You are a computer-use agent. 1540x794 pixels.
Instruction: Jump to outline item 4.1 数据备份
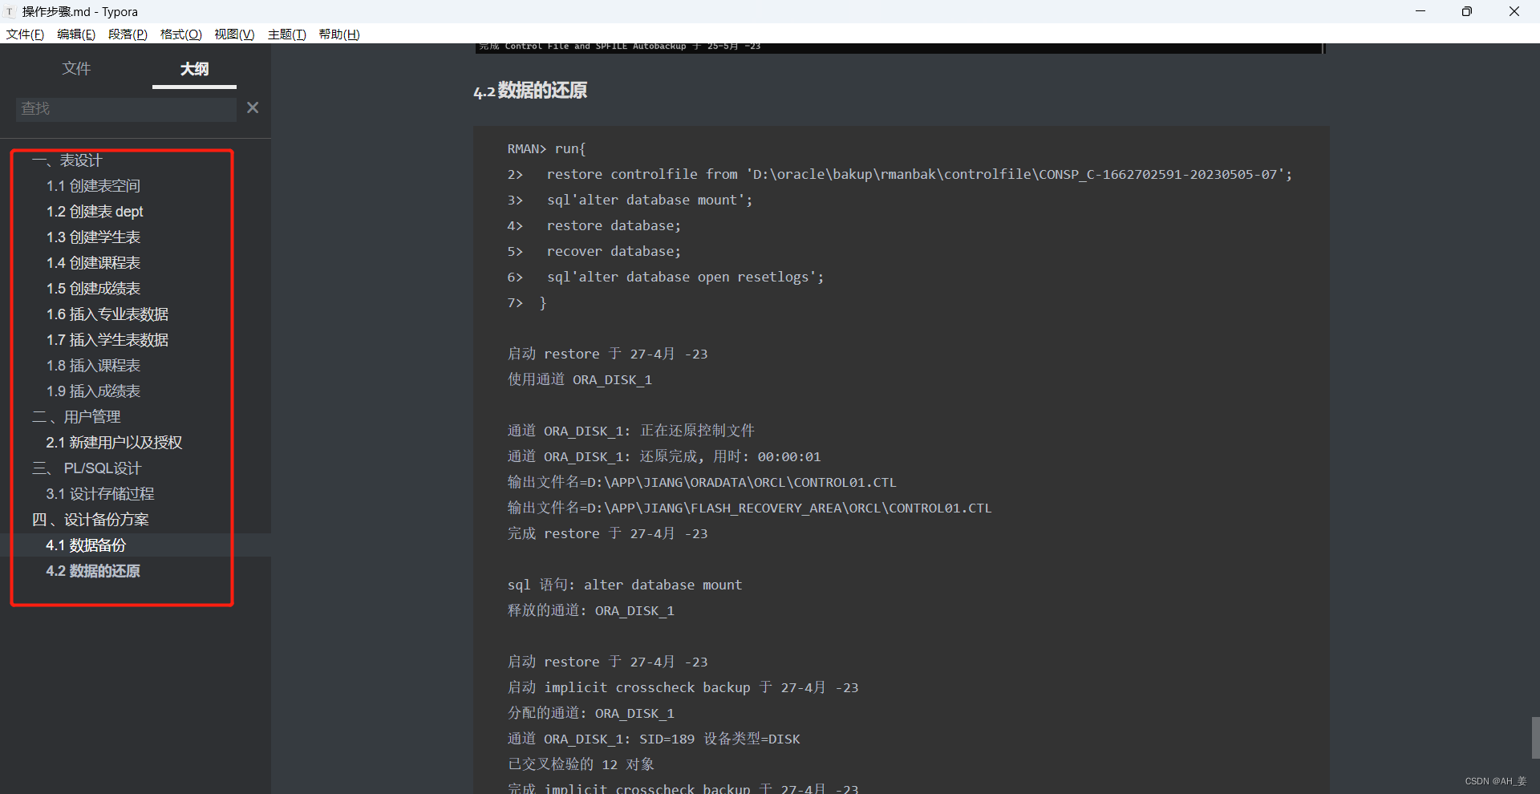tap(86, 545)
